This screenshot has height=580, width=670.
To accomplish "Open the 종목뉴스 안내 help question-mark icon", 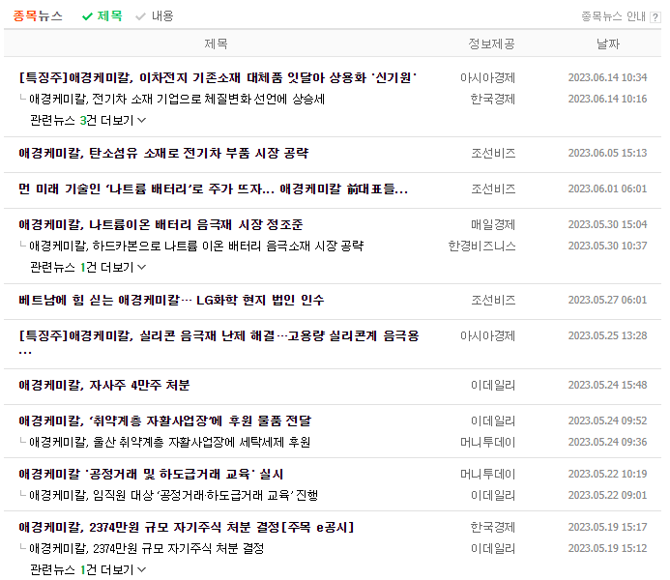I will coord(655,17).
